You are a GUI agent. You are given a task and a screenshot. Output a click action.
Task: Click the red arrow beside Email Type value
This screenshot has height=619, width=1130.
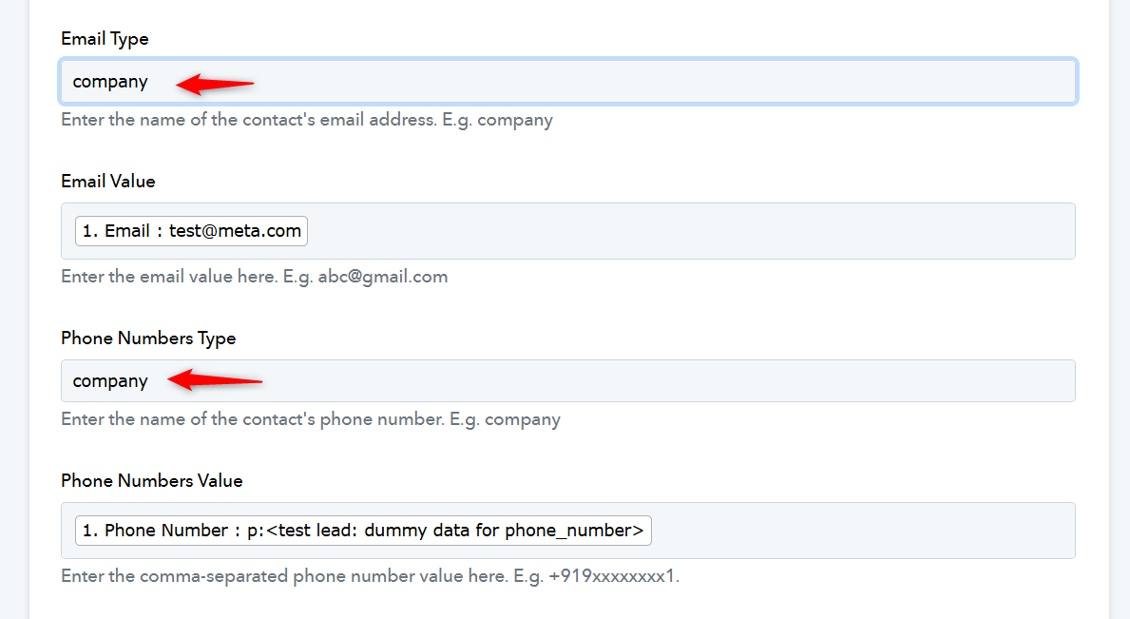click(215, 84)
